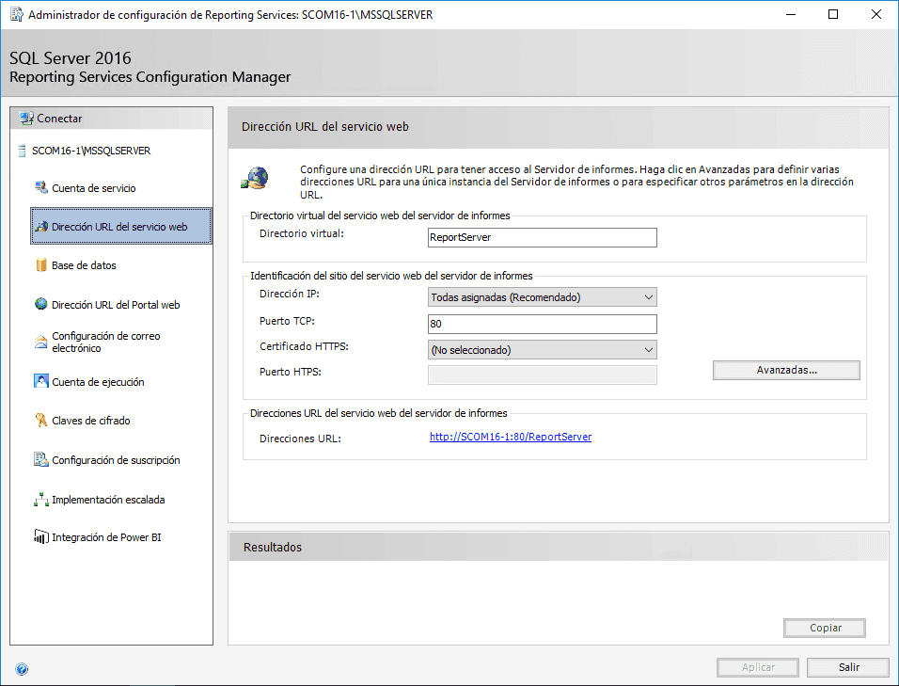The height and width of the screenshot is (686, 899).
Task: Click the blue help question mark icon
Action: (x=22, y=669)
